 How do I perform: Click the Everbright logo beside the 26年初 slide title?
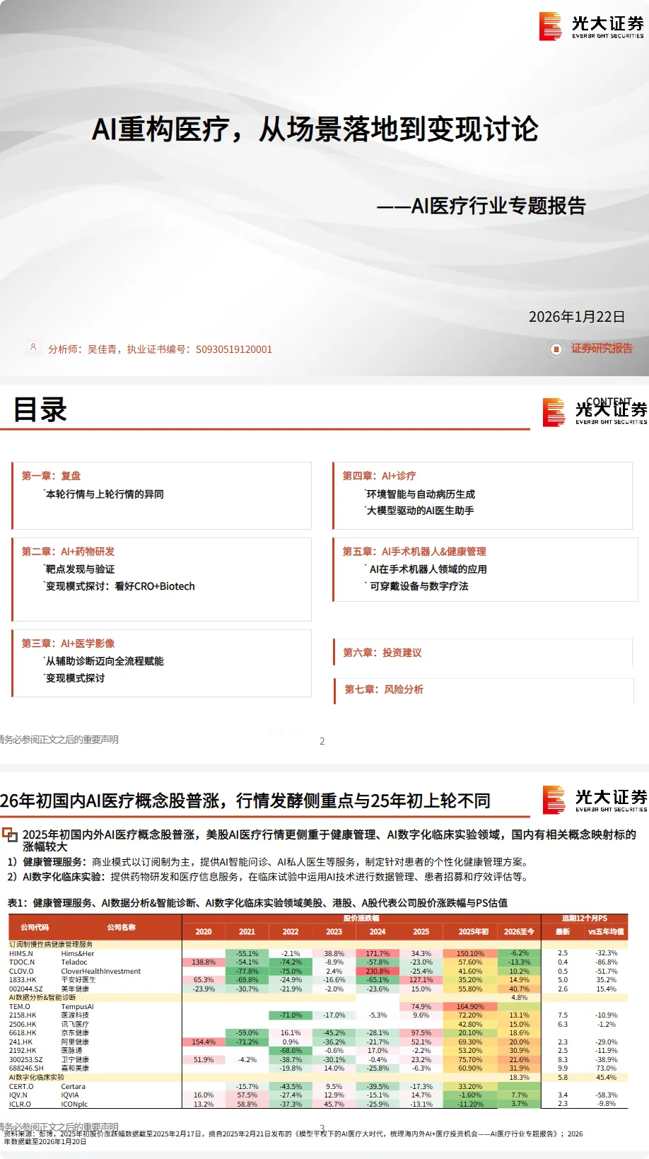tap(595, 800)
